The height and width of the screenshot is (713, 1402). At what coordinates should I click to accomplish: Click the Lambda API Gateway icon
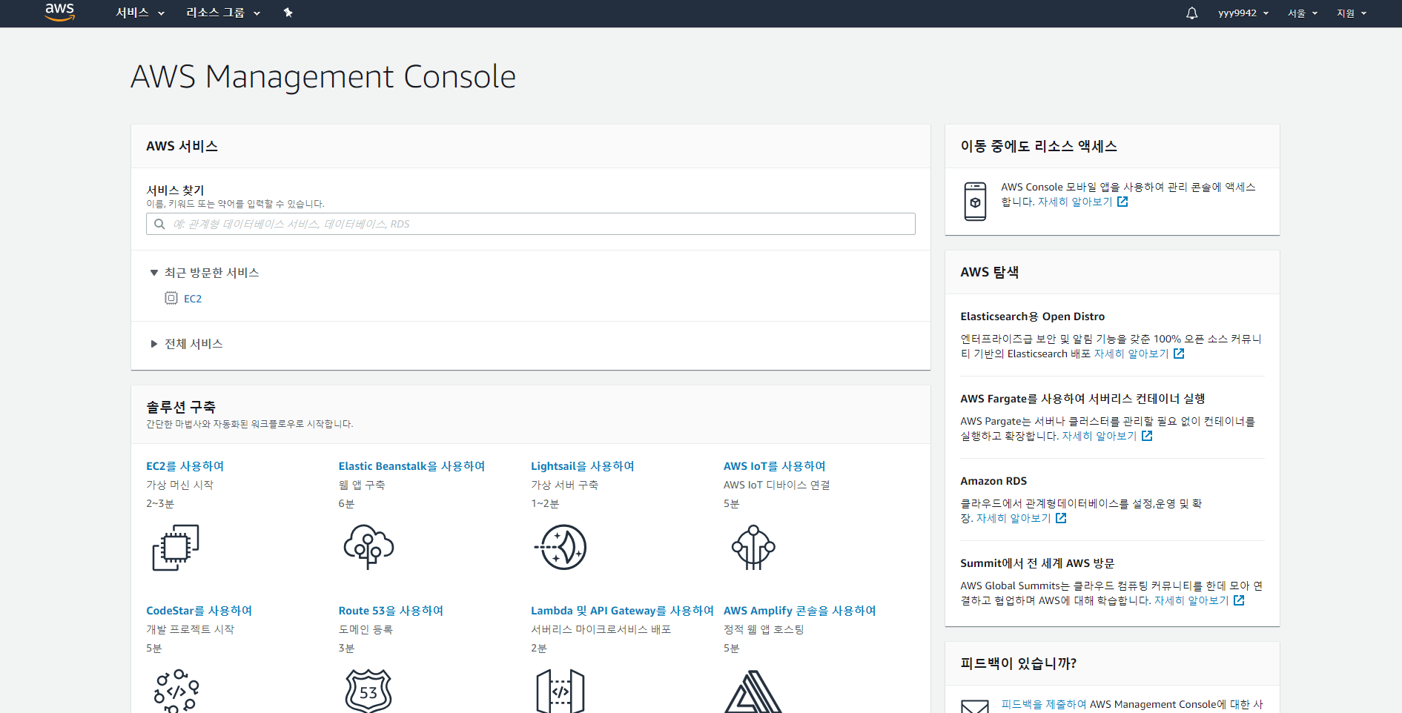pyautogui.click(x=561, y=691)
